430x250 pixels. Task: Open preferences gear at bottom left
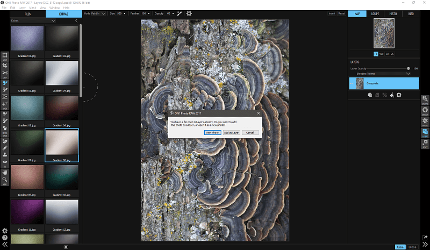click(5, 231)
